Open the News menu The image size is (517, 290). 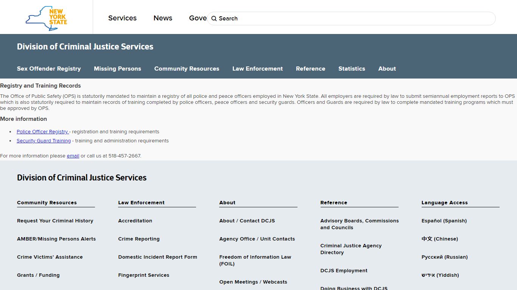(x=163, y=18)
